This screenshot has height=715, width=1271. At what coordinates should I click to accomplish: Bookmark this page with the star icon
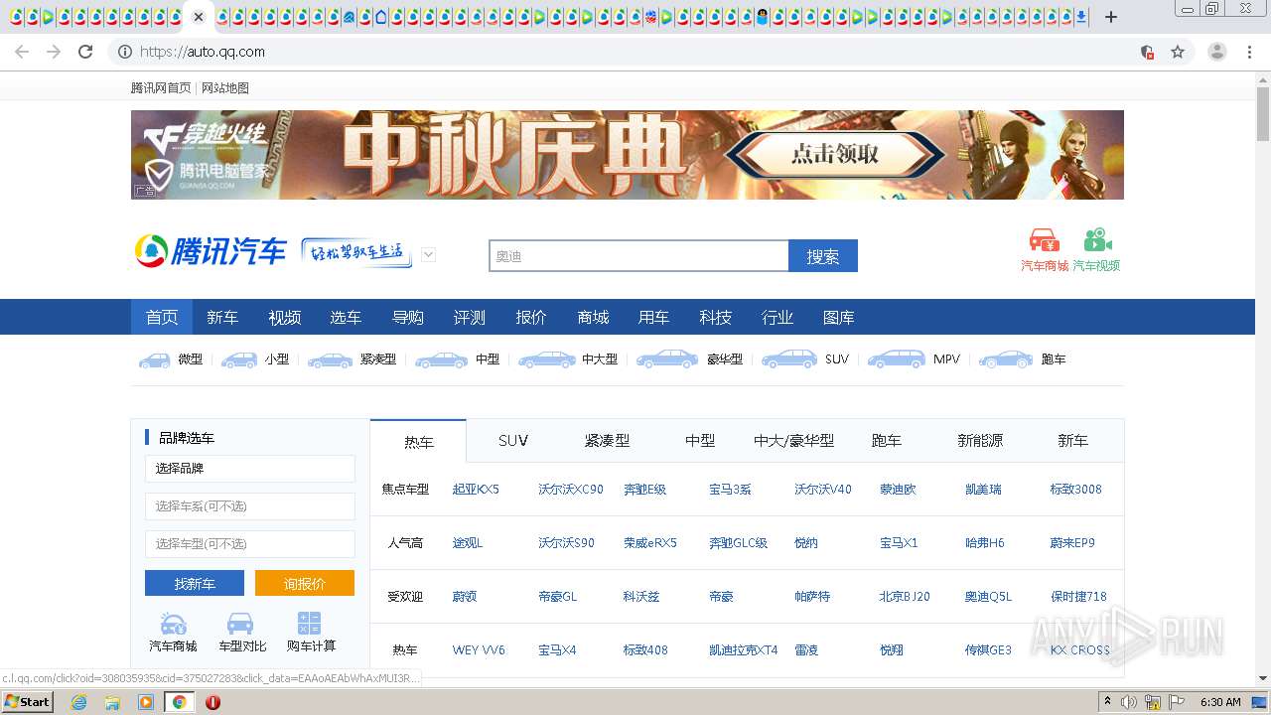tap(1178, 52)
